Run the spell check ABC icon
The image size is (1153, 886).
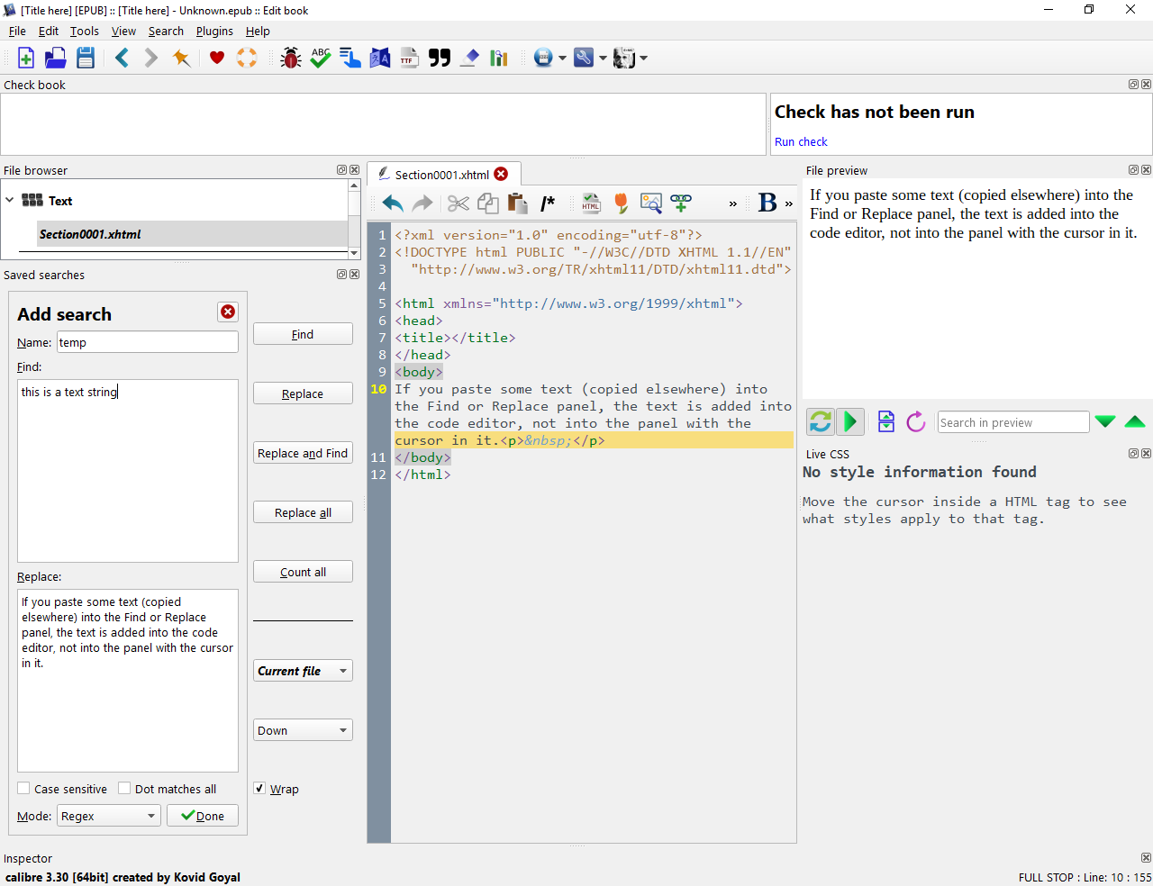point(321,59)
